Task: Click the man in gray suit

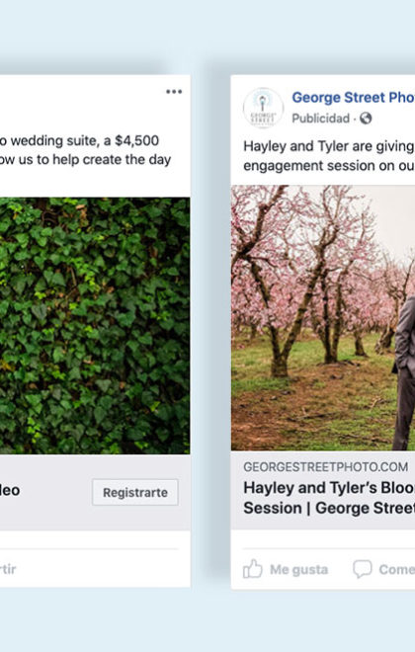Action: pos(404,372)
